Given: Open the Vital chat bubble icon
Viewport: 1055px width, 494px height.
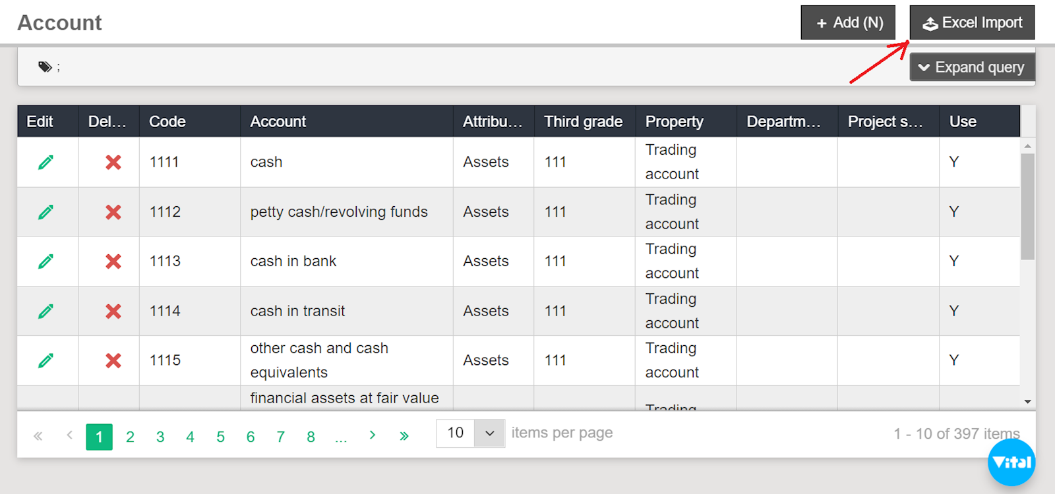Looking at the screenshot, I should (1011, 462).
